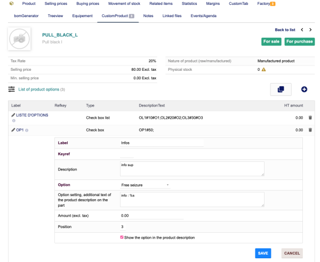The width and height of the screenshot is (320, 262).
Task: Open the Option type dropdown
Action: click(x=145, y=185)
